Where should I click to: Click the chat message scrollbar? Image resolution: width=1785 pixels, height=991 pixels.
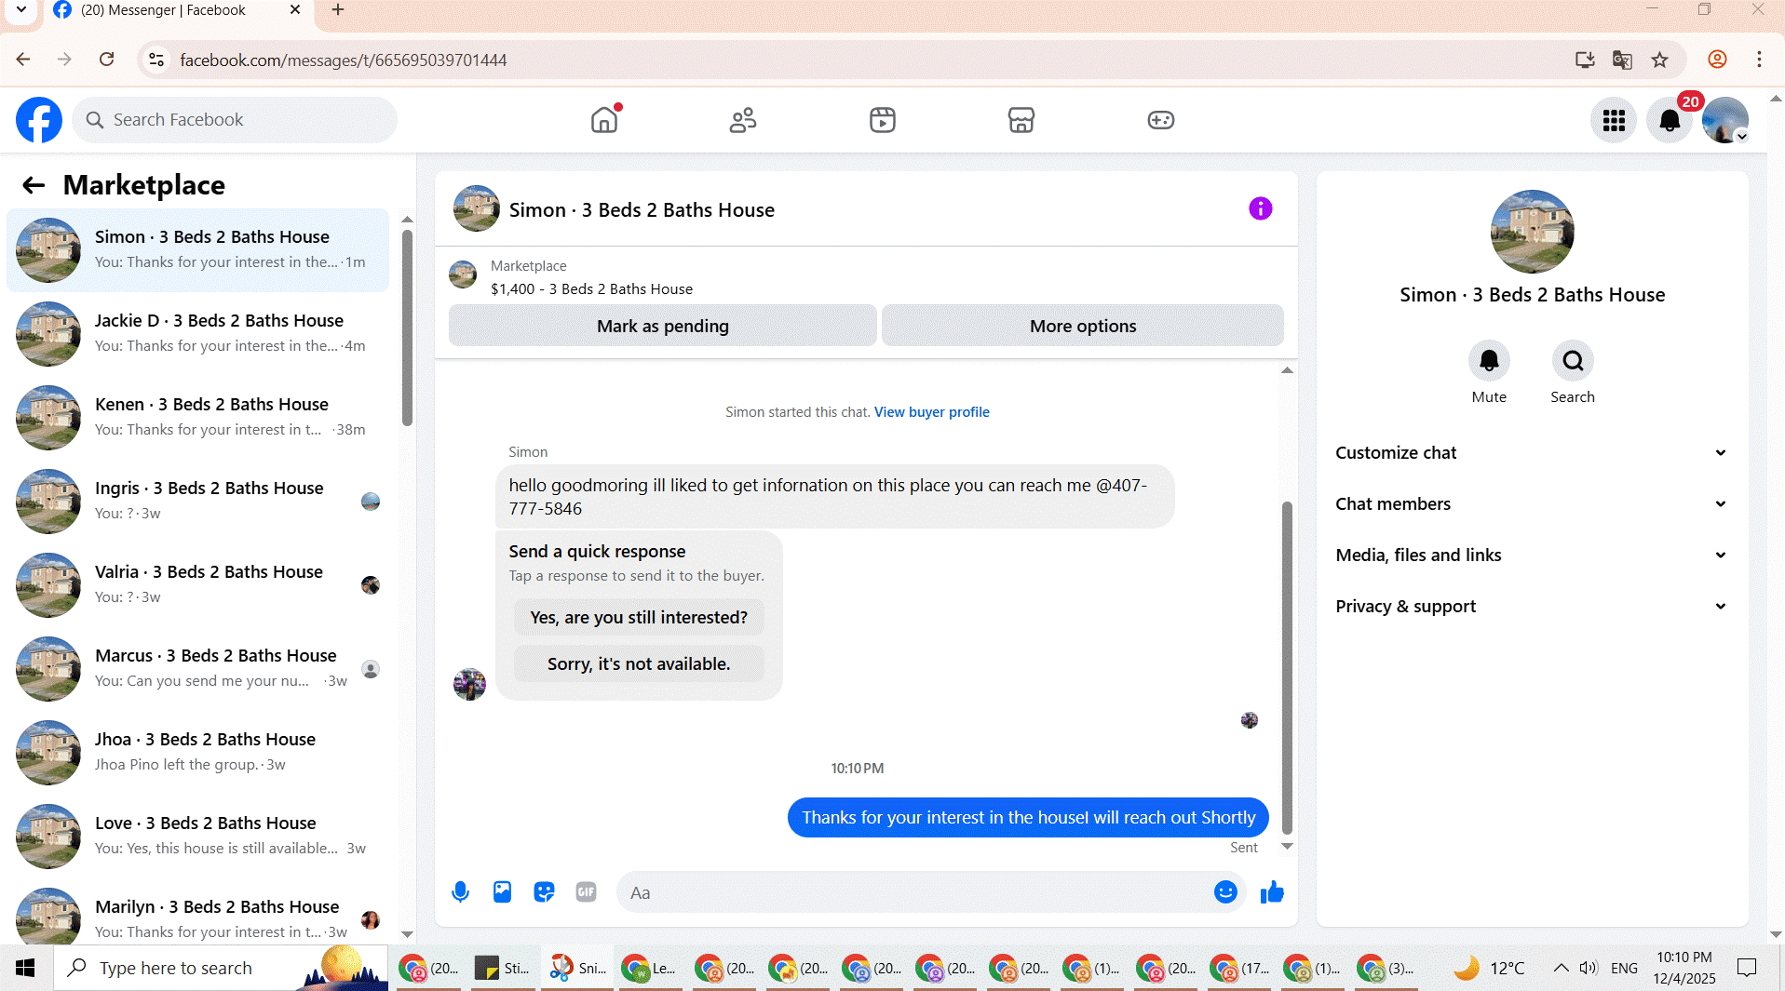(1287, 668)
